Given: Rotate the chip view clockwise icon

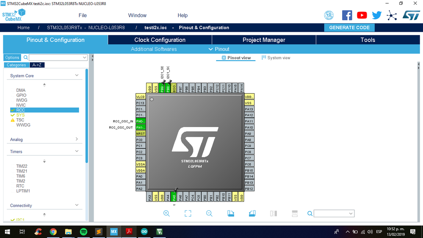Looking at the screenshot, I should 231,213.
